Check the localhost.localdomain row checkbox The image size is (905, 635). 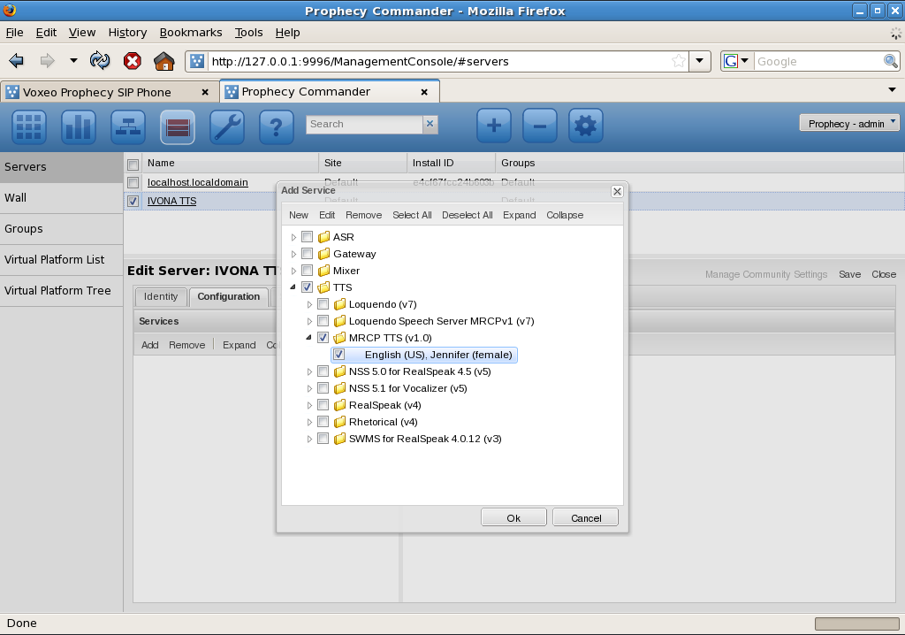coord(133,182)
